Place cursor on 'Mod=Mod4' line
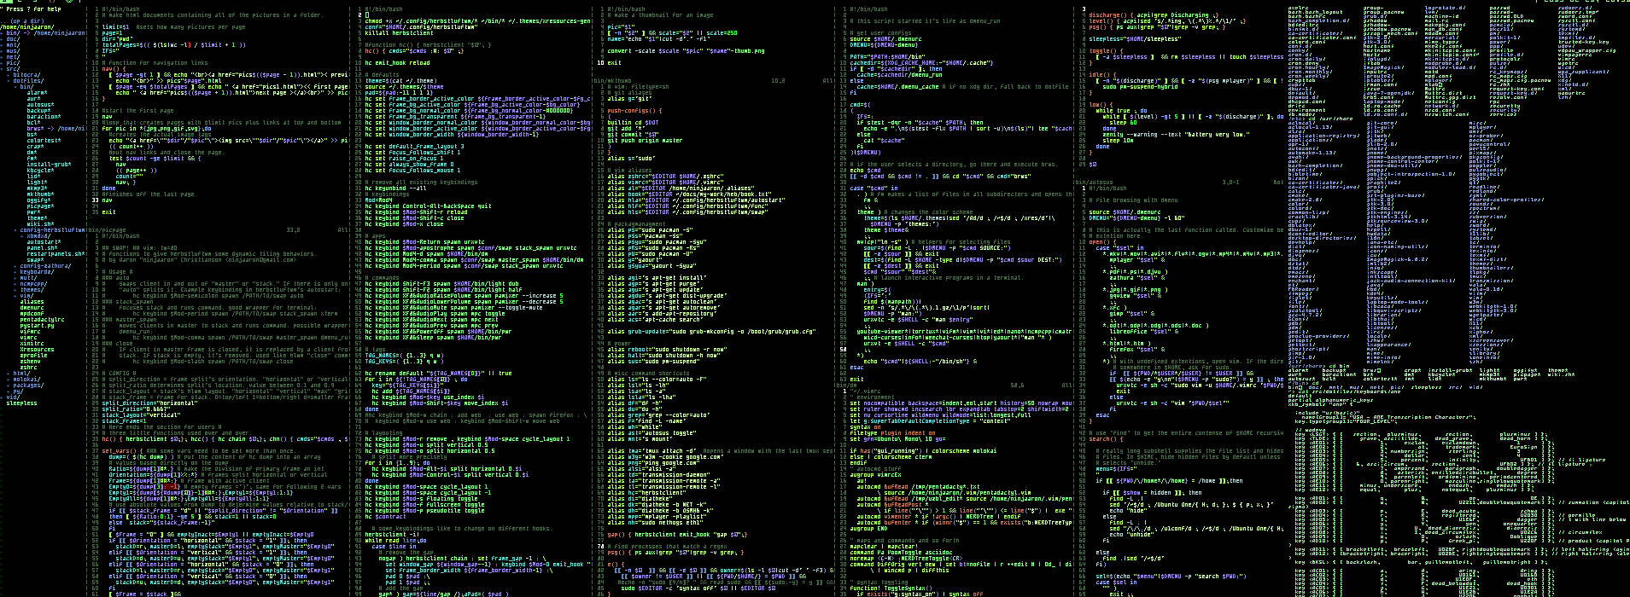The width and height of the screenshot is (1630, 597). 378,200
